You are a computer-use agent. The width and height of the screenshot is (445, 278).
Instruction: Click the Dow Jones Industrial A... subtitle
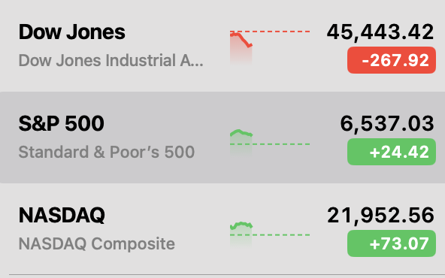[111, 60]
